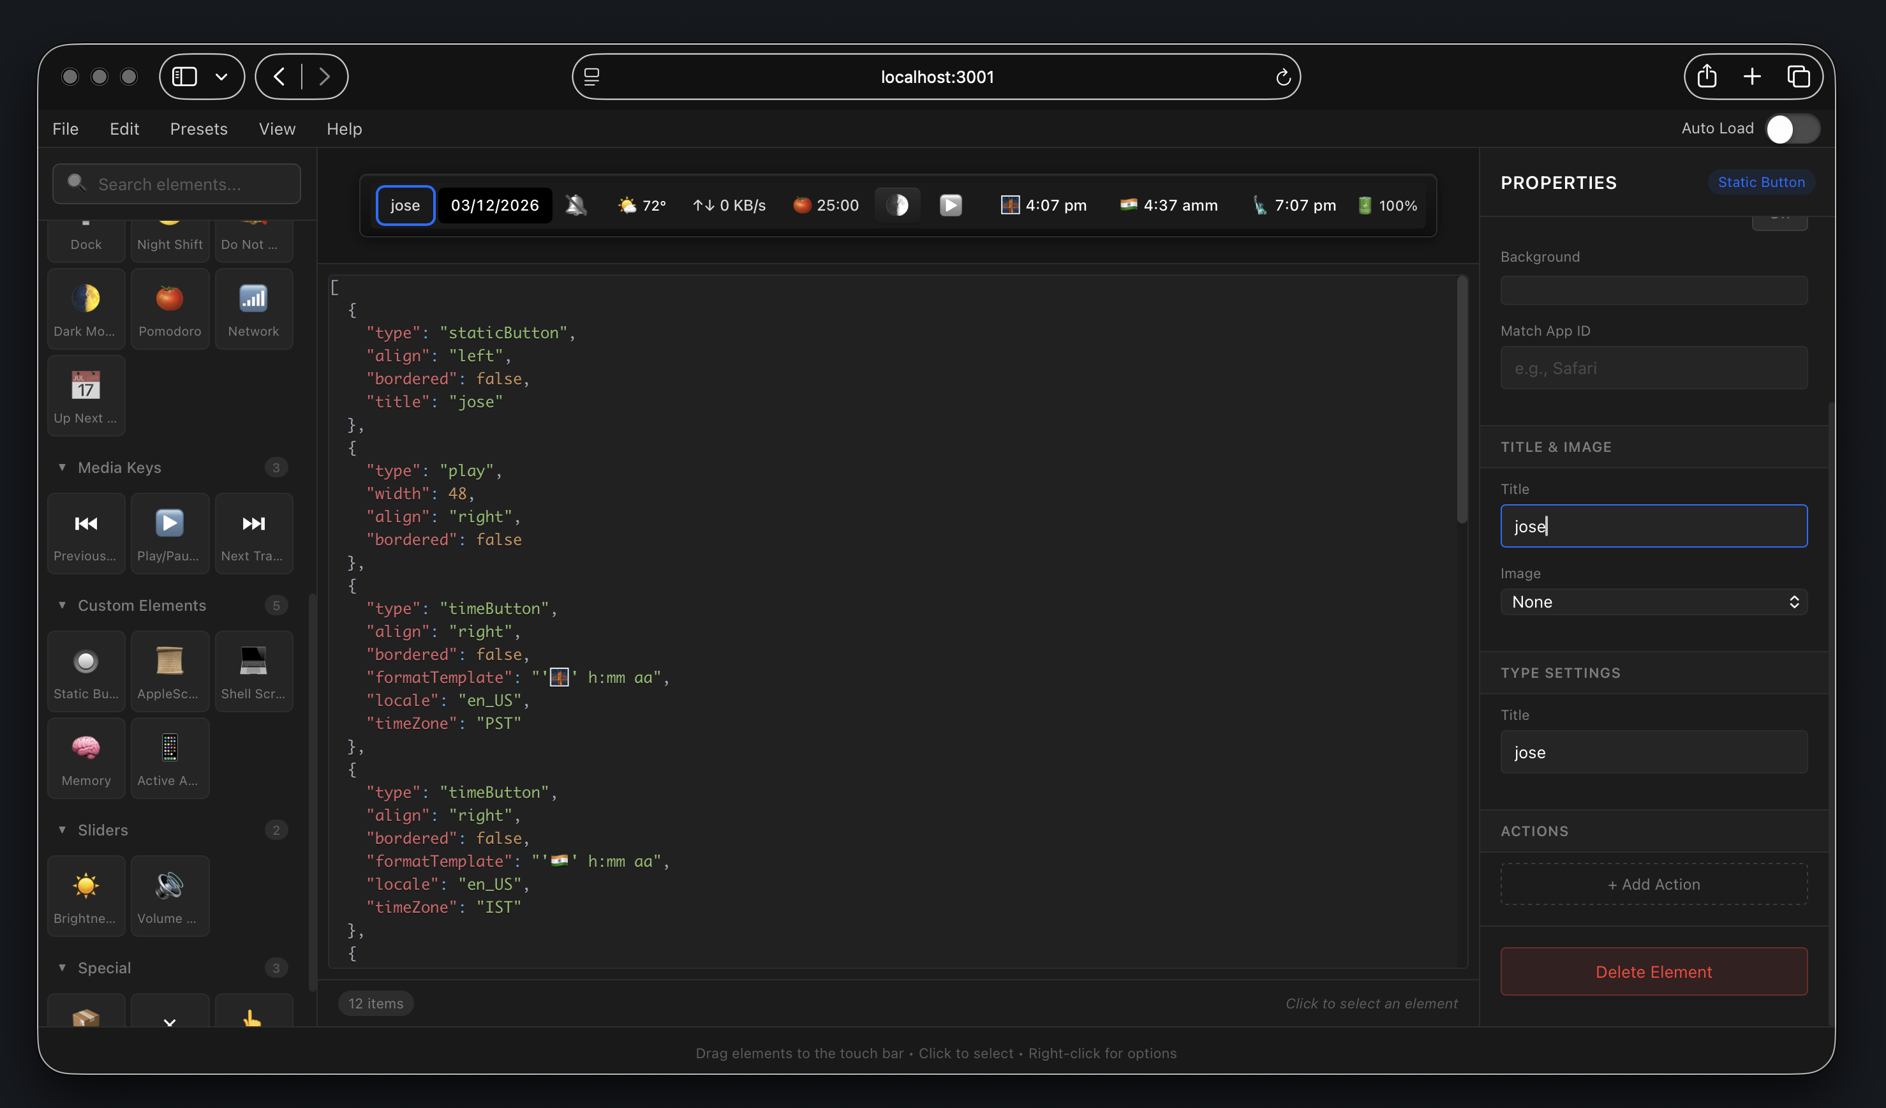Viewport: 1886px width, 1108px height.
Task: Click the muted bell in touch bar
Action: pos(575,205)
